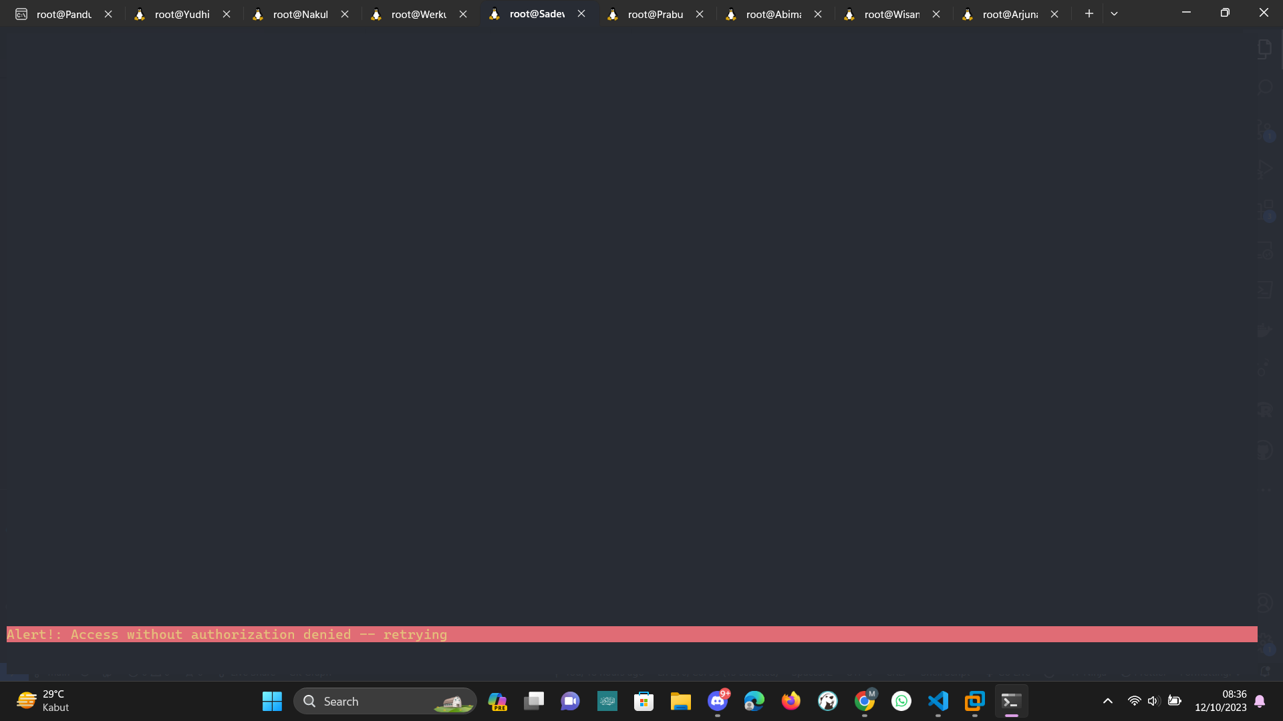
Task: Select the root@Arjuna terminal tab
Action: click(x=1009, y=14)
